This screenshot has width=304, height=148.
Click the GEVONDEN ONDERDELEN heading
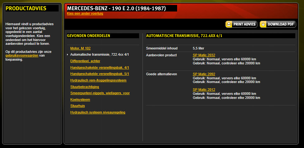click(89, 36)
